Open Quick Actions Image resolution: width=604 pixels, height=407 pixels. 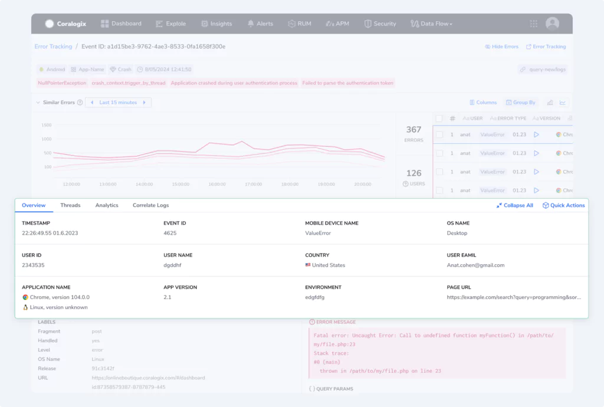click(x=563, y=205)
